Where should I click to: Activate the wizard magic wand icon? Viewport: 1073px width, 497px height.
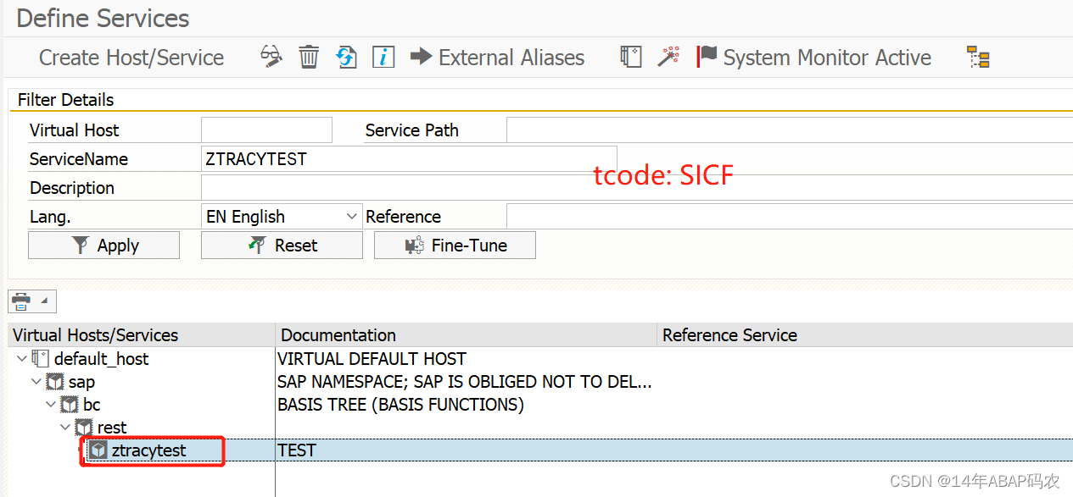click(669, 57)
